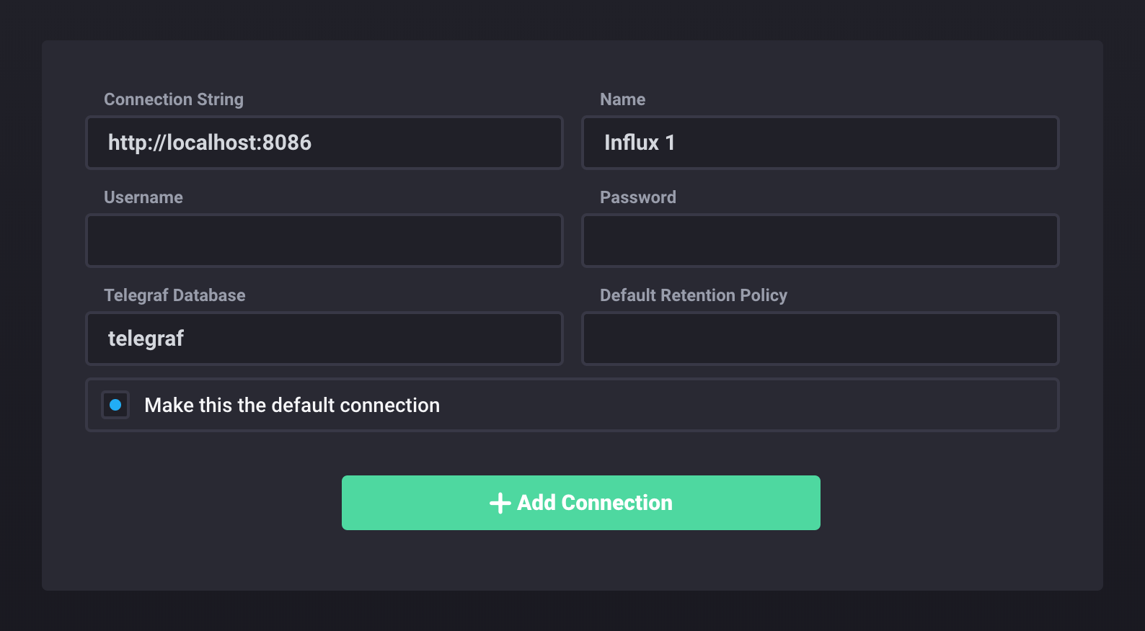The width and height of the screenshot is (1145, 631).
Task: Toggle the default connection checkbox
Action: click(x=115, y=405)
